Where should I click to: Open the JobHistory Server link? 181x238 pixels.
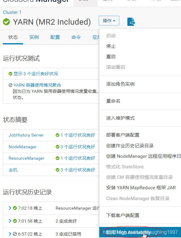pyautogui.click(x=26, y=135)
